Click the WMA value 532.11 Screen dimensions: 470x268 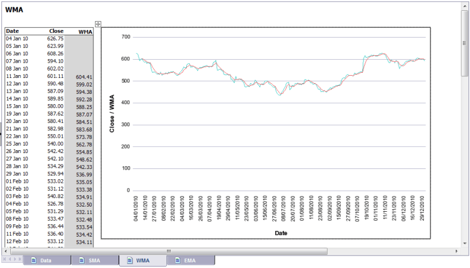coord(84,212)
